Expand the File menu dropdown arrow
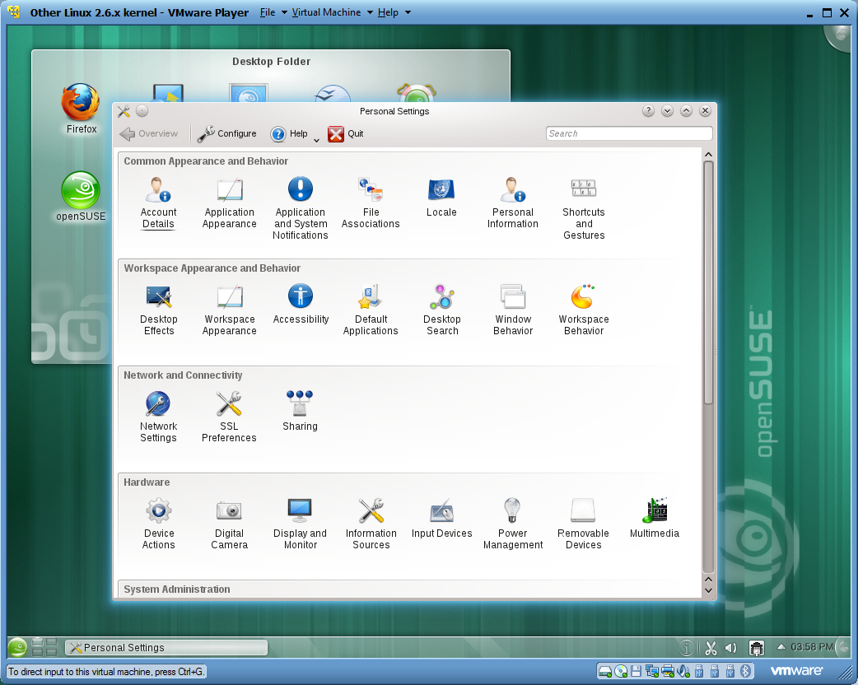The image size is (858, 685). [284, 12]
